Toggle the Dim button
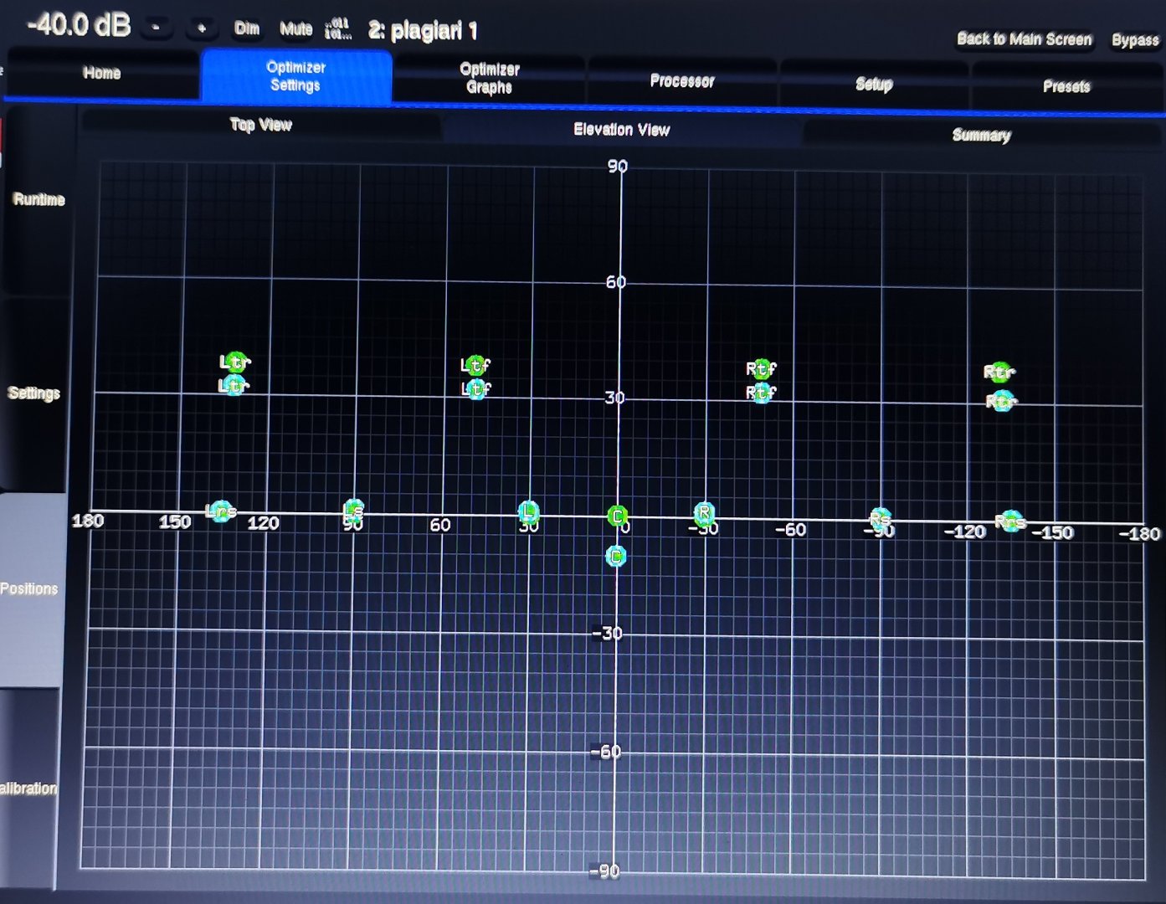 [x=247, y=28]
